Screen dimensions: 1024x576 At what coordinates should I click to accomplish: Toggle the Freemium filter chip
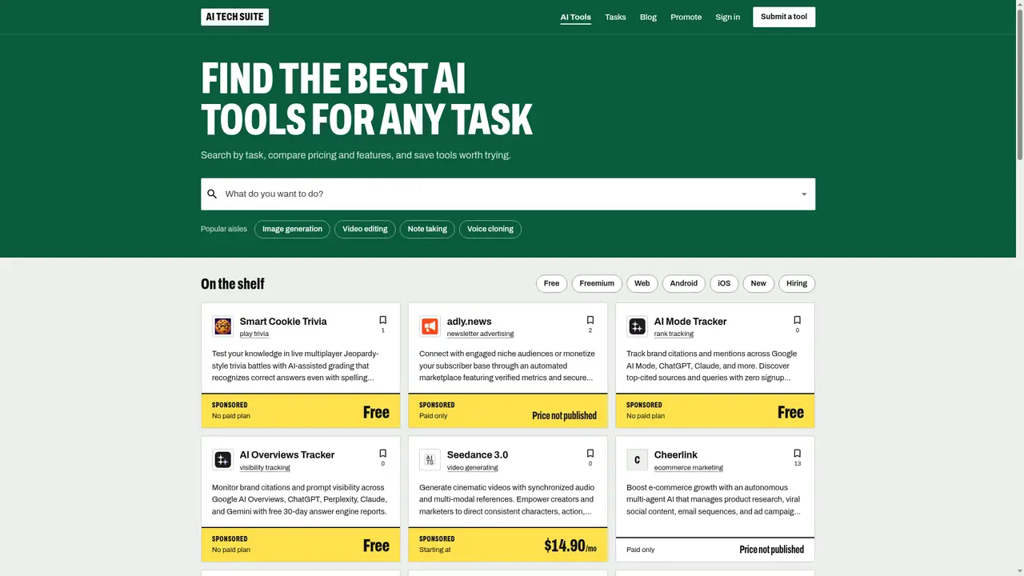click(x=597, y=283)
